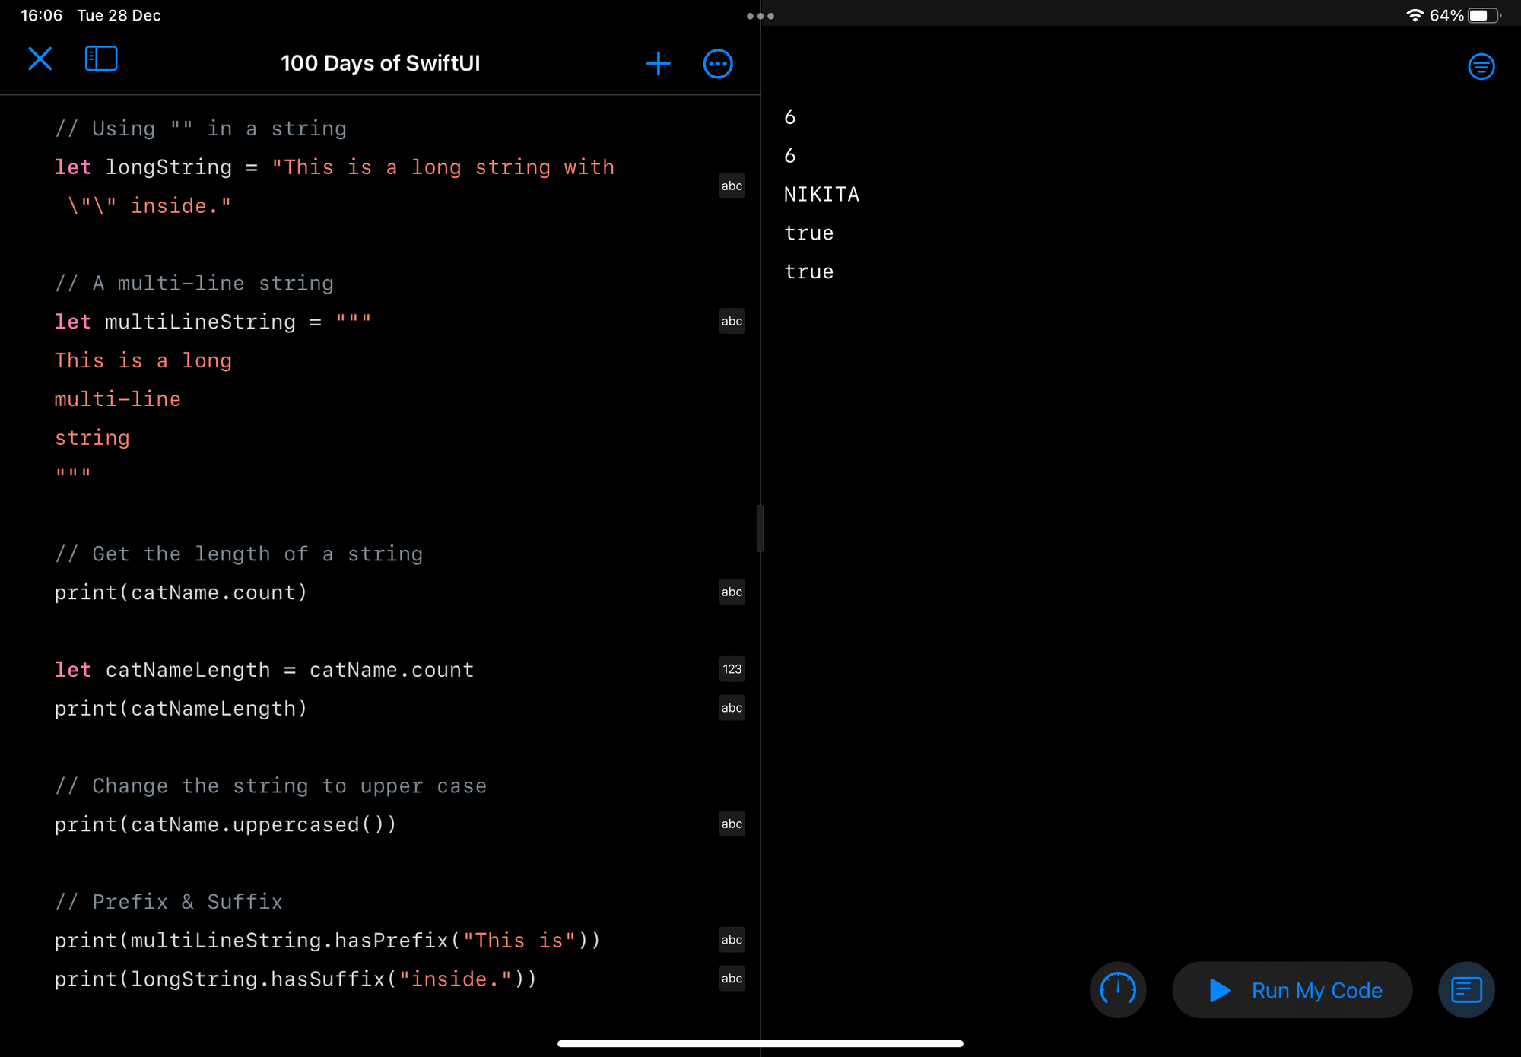Select the second '6' console output
This screenshot has height=1057, width=1521.
[790, 156]
